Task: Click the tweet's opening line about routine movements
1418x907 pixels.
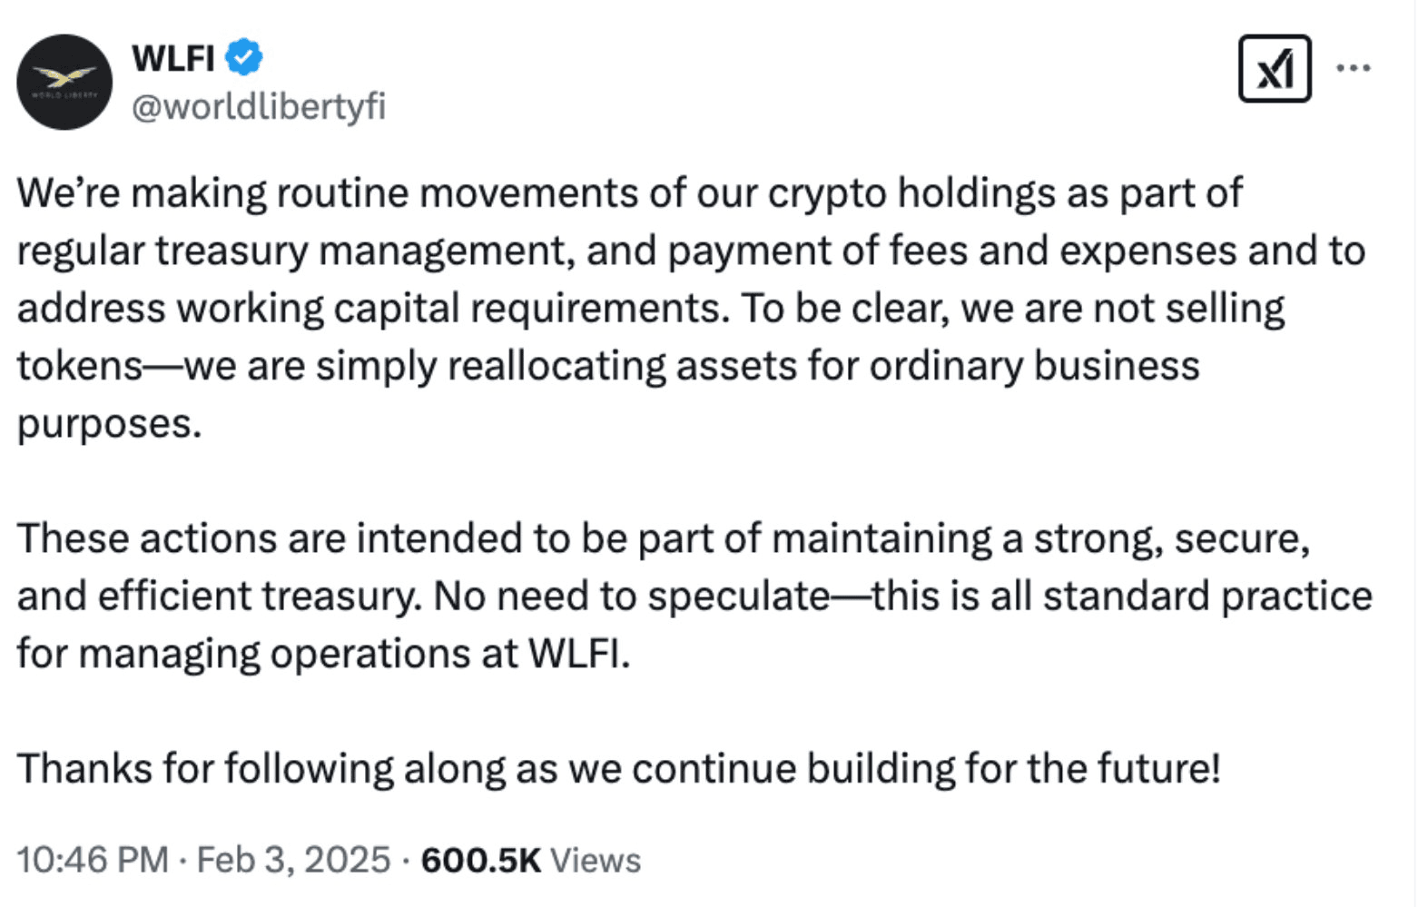Action: tap(629, 194)
